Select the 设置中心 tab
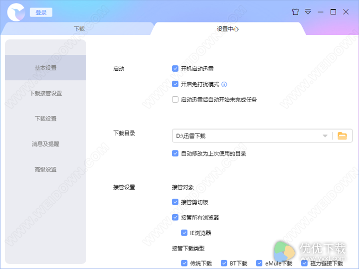 point(228,29)
